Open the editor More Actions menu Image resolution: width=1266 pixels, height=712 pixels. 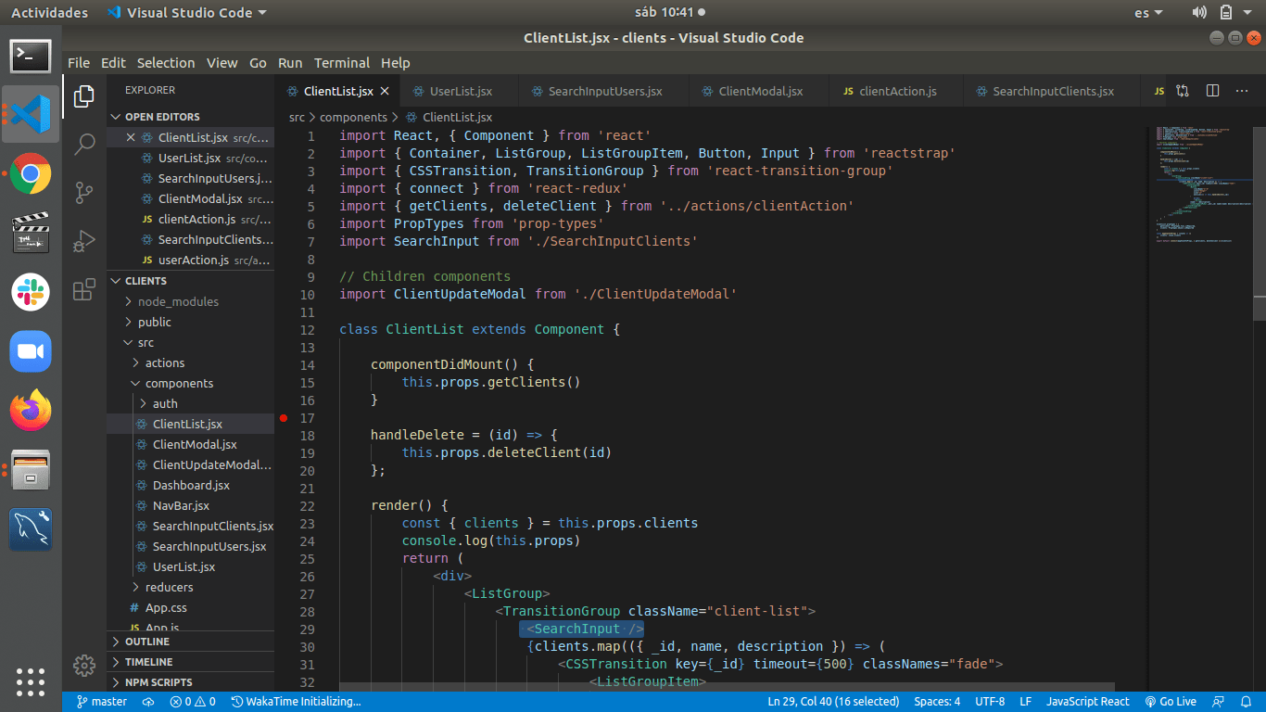[1242, 91]
